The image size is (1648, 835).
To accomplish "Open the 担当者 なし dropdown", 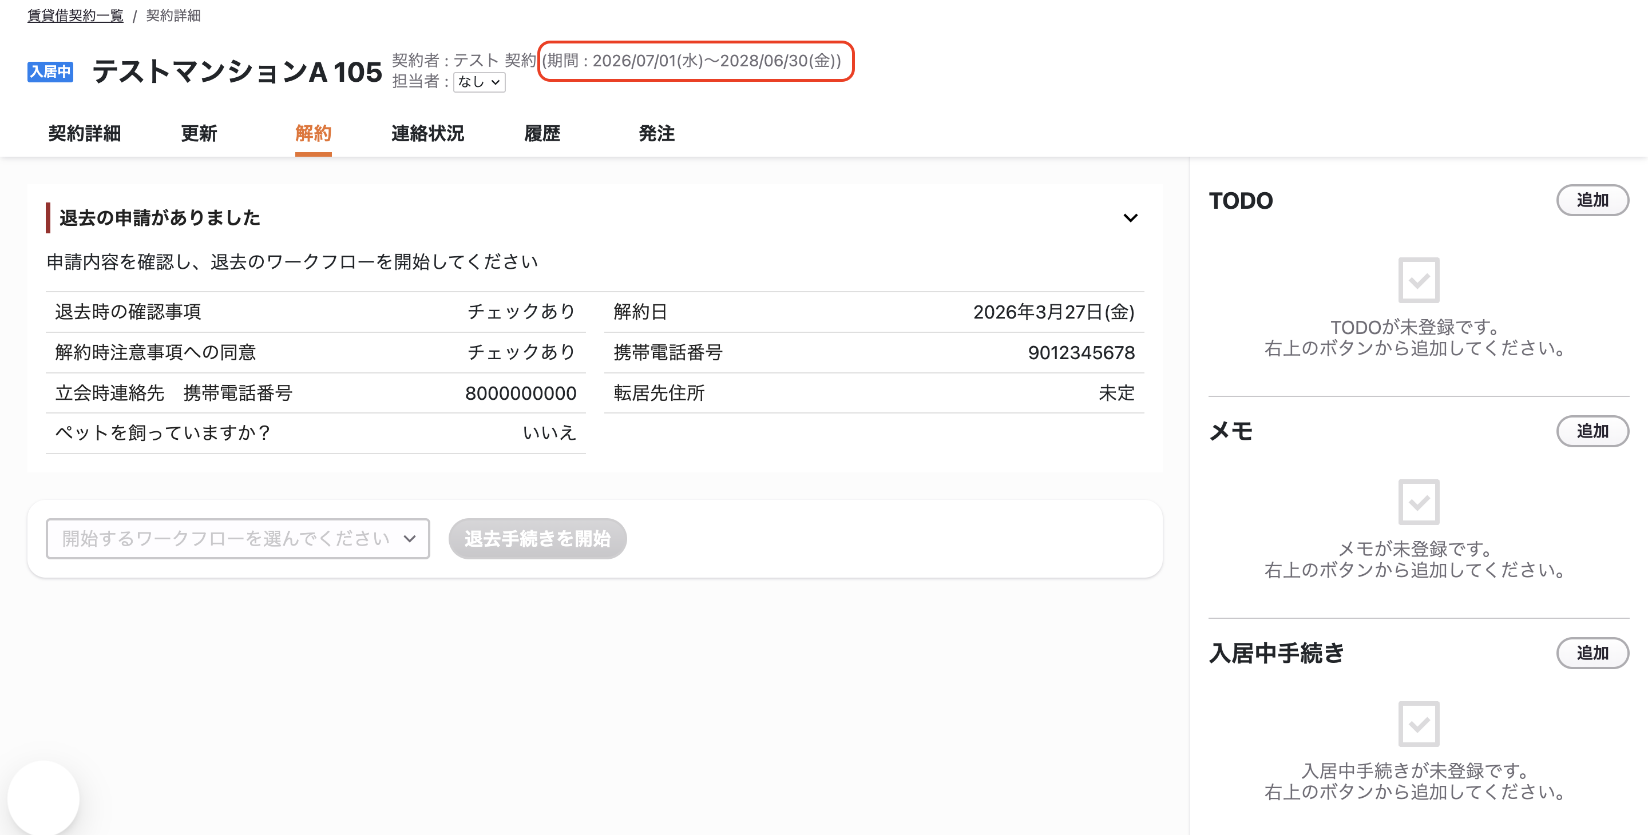I will pyautogui.click(x=479, y=82).
